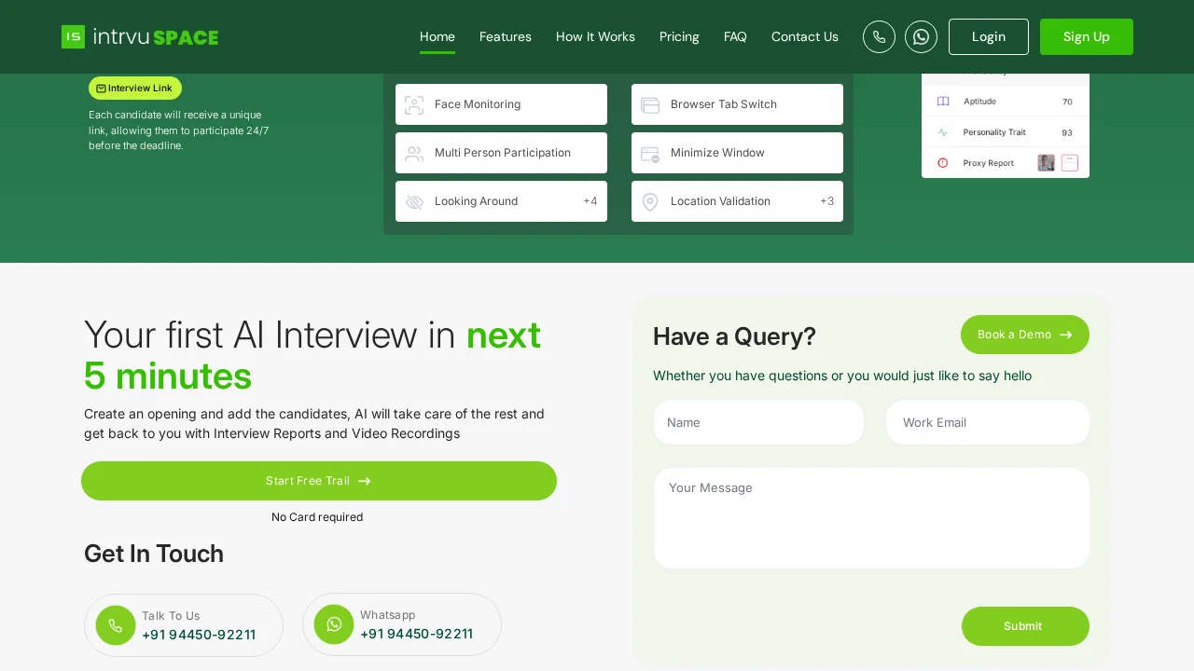Open WhatsApp chat icon in header
The height and width of the screenshot is (671, 1194).
tap(921, 36)
